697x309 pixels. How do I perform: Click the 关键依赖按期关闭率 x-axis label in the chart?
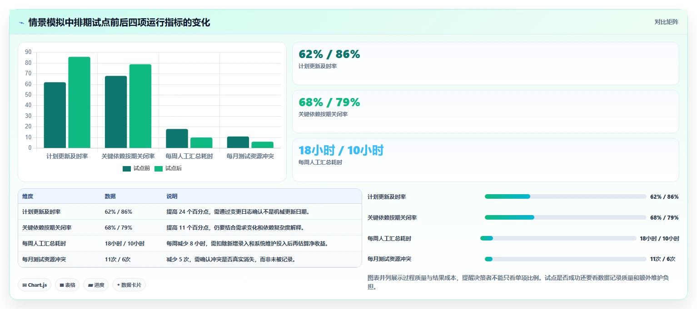click(128, 156)
